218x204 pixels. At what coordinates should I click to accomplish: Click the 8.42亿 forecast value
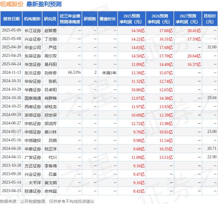click(139, 191)
